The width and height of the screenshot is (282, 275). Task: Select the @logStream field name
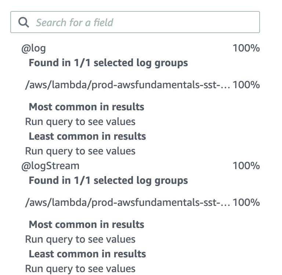click(x=50, y=166)
